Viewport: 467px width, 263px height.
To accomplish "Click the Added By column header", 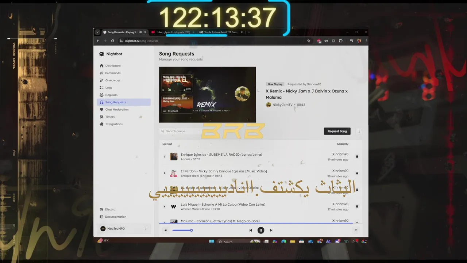I will [x=343, y=144].
